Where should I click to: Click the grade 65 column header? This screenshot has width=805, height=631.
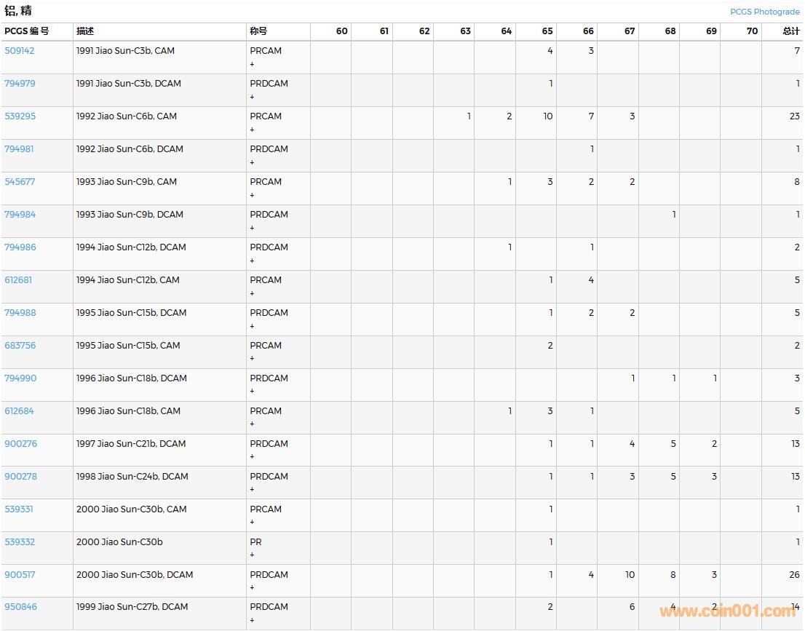547,31
